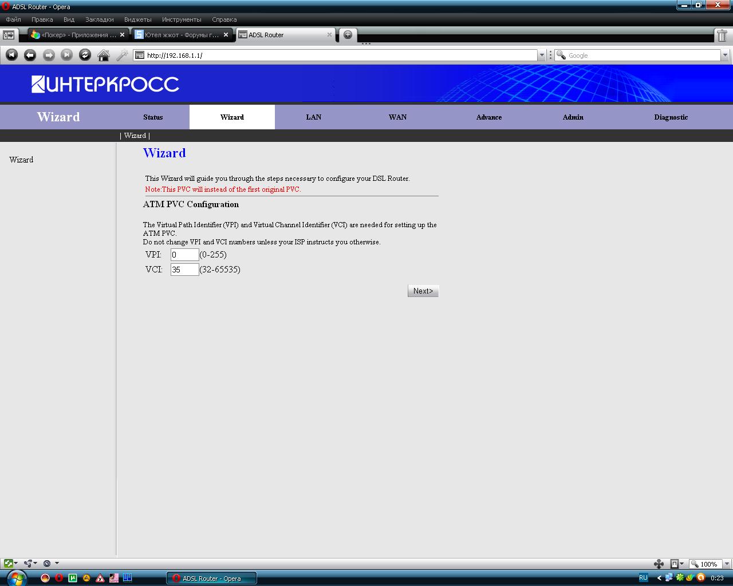Click the Wizard link in left sidebar
The image size is (733, 586).
tap(21, 160)
